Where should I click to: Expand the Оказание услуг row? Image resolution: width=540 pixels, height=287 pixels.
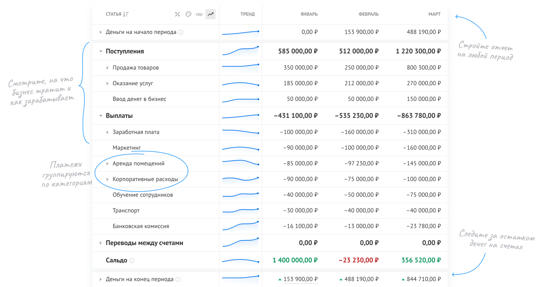pos(108,84)
